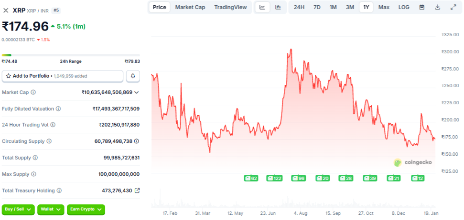Click Add to Portfolio button
Viewport: 464px width, 220px height.
click(63, 76)
